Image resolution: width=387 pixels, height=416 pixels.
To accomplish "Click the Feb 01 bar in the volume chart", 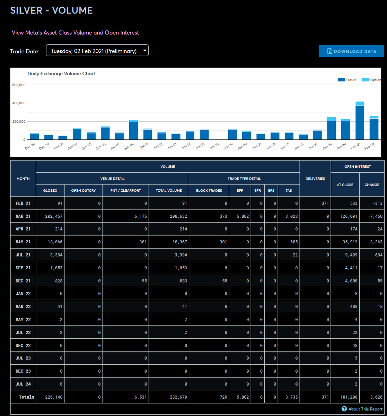I will tap(360, 121).
